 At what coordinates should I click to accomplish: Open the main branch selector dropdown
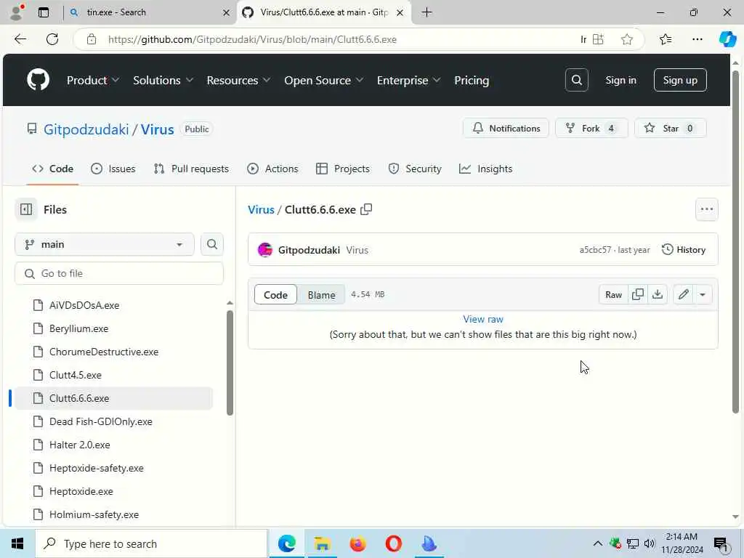[x=105, y=244]
